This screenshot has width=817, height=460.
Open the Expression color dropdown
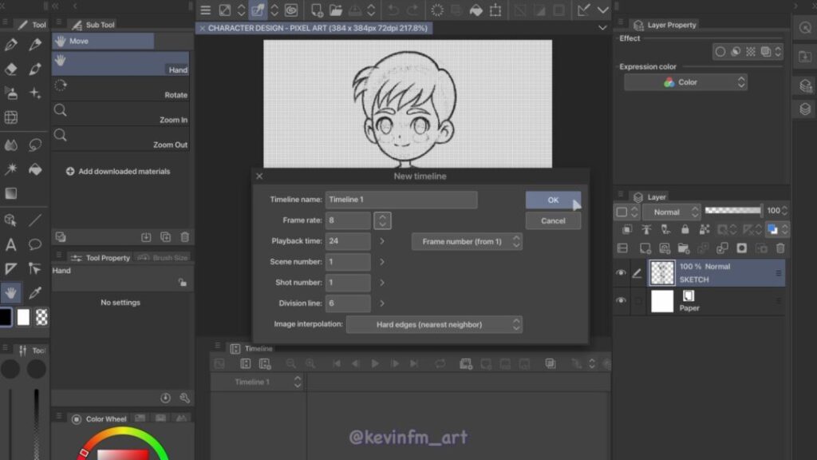tap(685, 82)
